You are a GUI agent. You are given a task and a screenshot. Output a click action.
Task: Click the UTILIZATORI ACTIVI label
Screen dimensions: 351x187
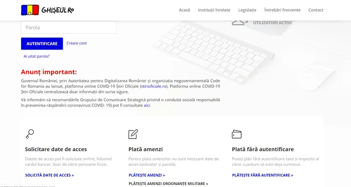[x=272, y=23]
